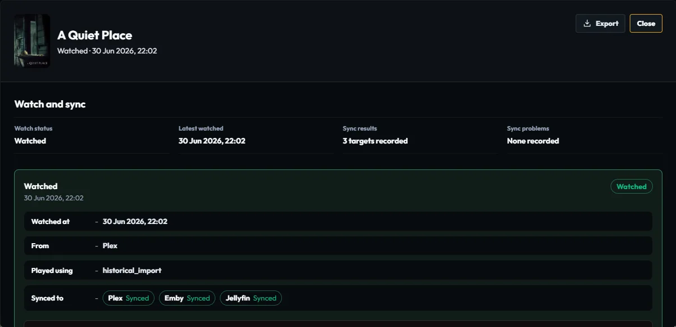Click the Latest watched date value
The width and height of the screenshot is (676, 327).
(212, 141)
